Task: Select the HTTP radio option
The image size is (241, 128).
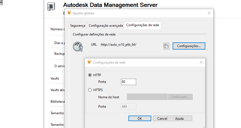Action: pyautogui.click(x=90, y=75)
